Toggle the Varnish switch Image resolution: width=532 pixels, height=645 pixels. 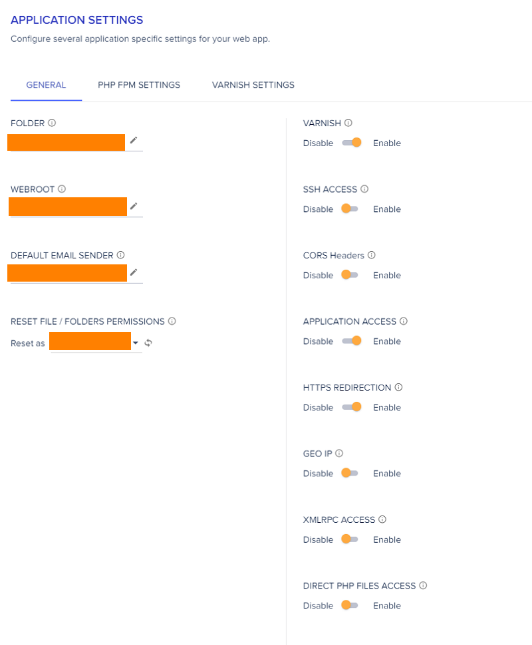pyautogui.click(x=351, y=143)
